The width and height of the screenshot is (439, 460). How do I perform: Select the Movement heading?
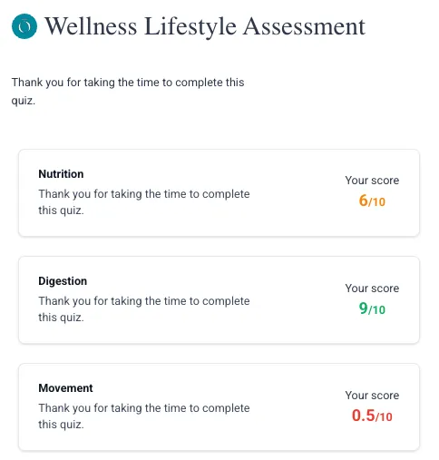coord(65,388)
